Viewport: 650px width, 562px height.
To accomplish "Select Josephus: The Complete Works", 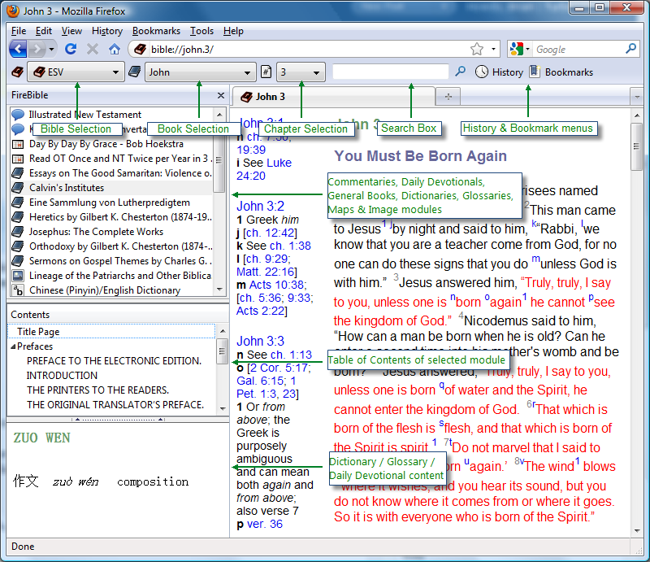I will point(112,232).
